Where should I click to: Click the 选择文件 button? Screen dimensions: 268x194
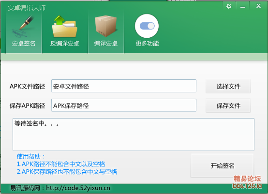(x=228, y=86)
